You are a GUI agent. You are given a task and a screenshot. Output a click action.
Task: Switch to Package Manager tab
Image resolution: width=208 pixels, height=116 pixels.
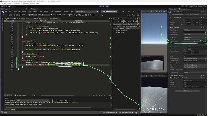pyautogui.click(x=185, y=9)
